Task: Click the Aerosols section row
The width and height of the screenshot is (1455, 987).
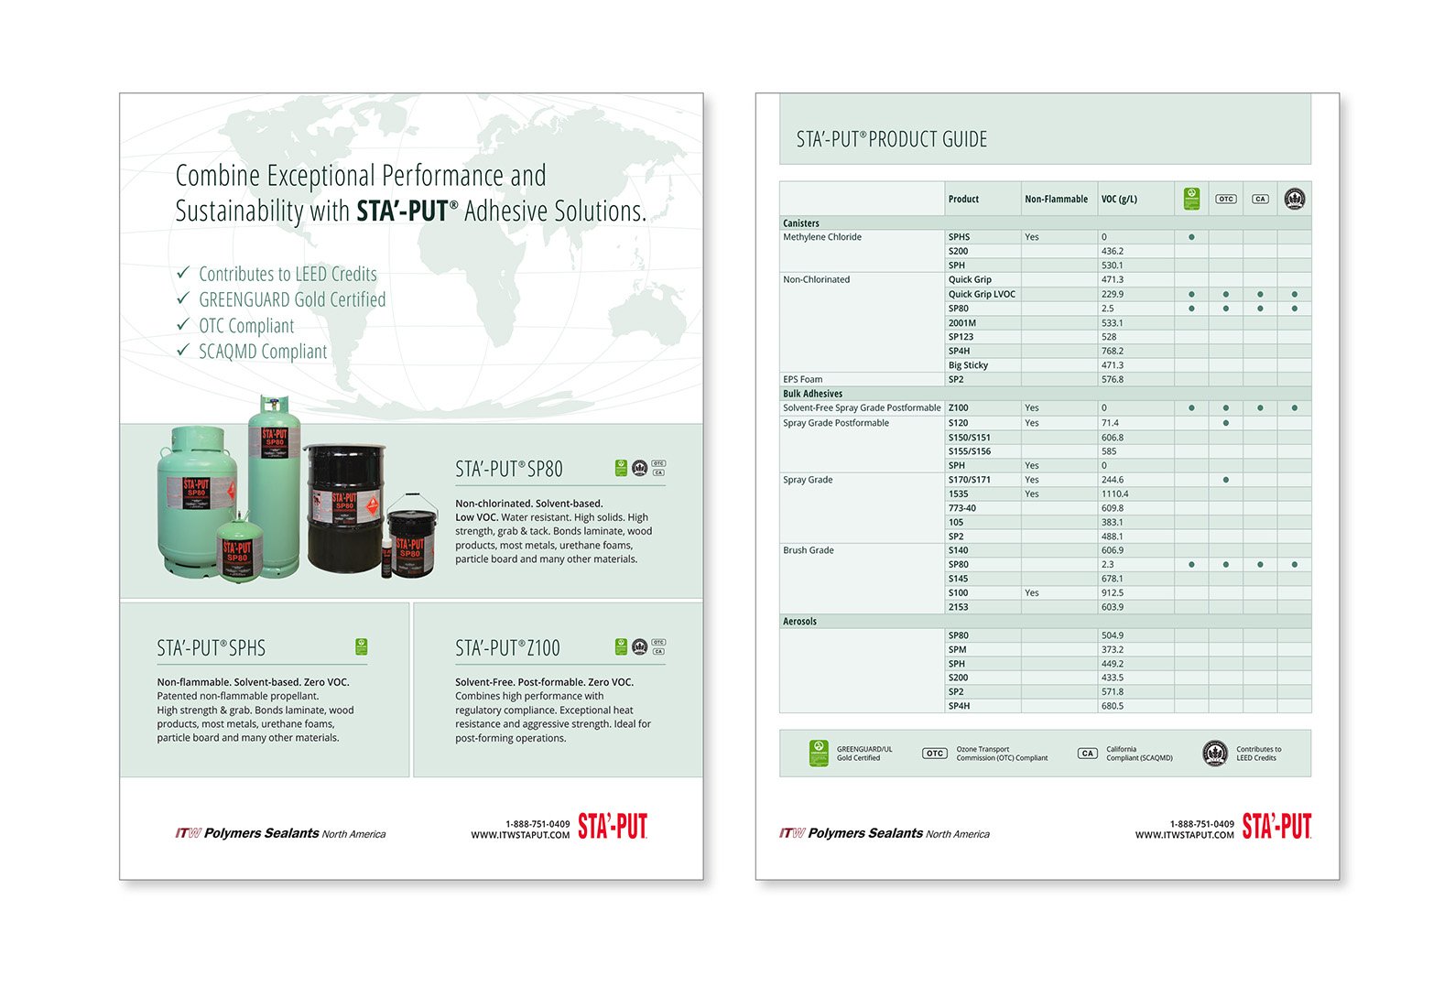Action: (1045, 621)
